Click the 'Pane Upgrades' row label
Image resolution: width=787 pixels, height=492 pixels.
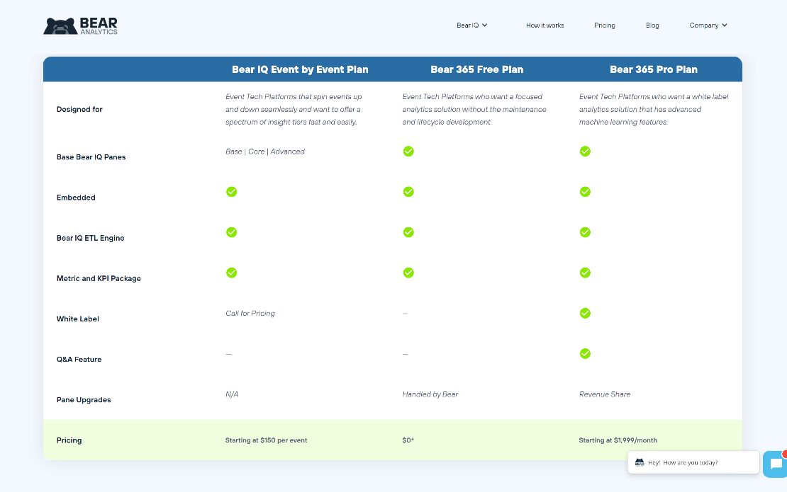click(84, 400)
